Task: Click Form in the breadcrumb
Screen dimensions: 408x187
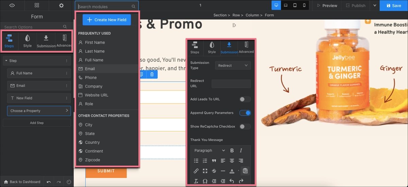Action: click(269, 15)
